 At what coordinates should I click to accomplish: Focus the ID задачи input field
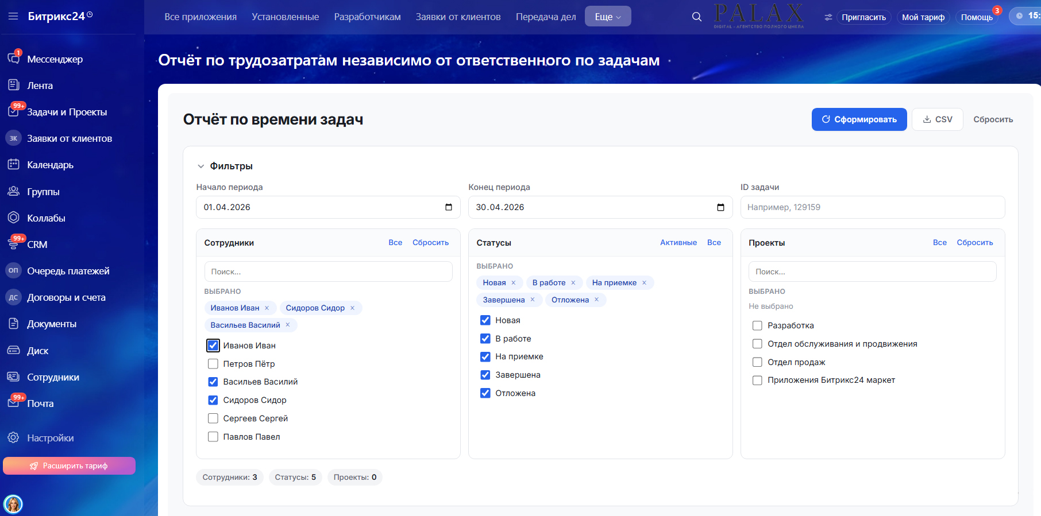tap(872, 207)
